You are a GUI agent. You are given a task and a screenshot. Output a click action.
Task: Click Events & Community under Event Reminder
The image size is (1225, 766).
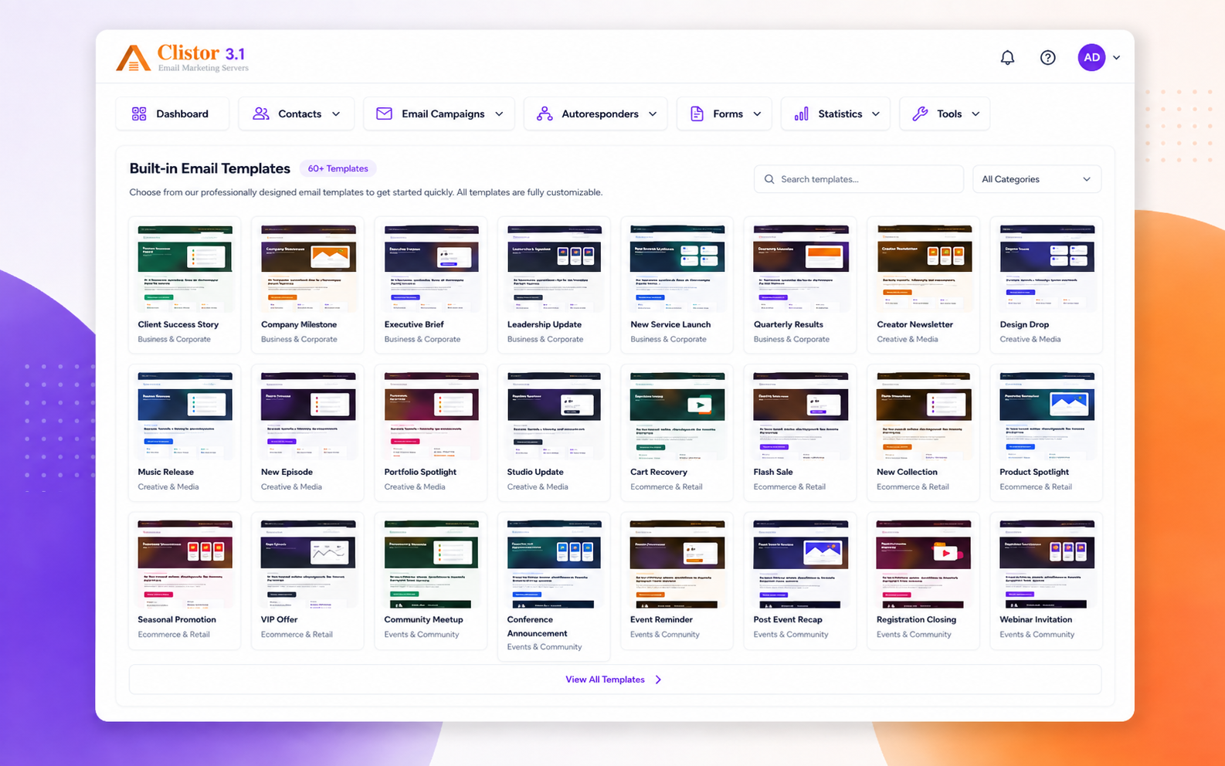point(664,635)
